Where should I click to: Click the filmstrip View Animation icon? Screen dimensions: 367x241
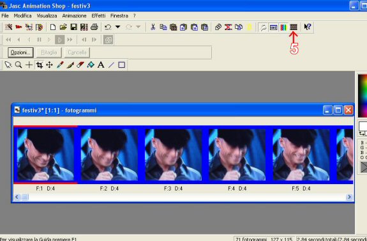coord(294,27)
